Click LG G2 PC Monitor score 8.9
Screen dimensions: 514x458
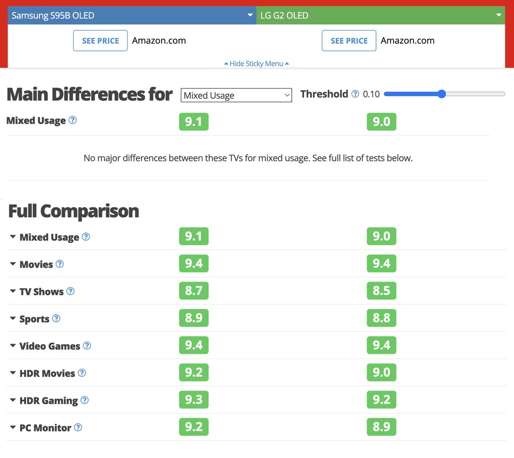click(381, 427)
